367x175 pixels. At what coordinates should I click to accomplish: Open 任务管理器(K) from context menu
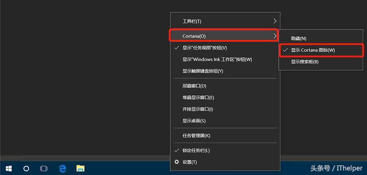196,136
